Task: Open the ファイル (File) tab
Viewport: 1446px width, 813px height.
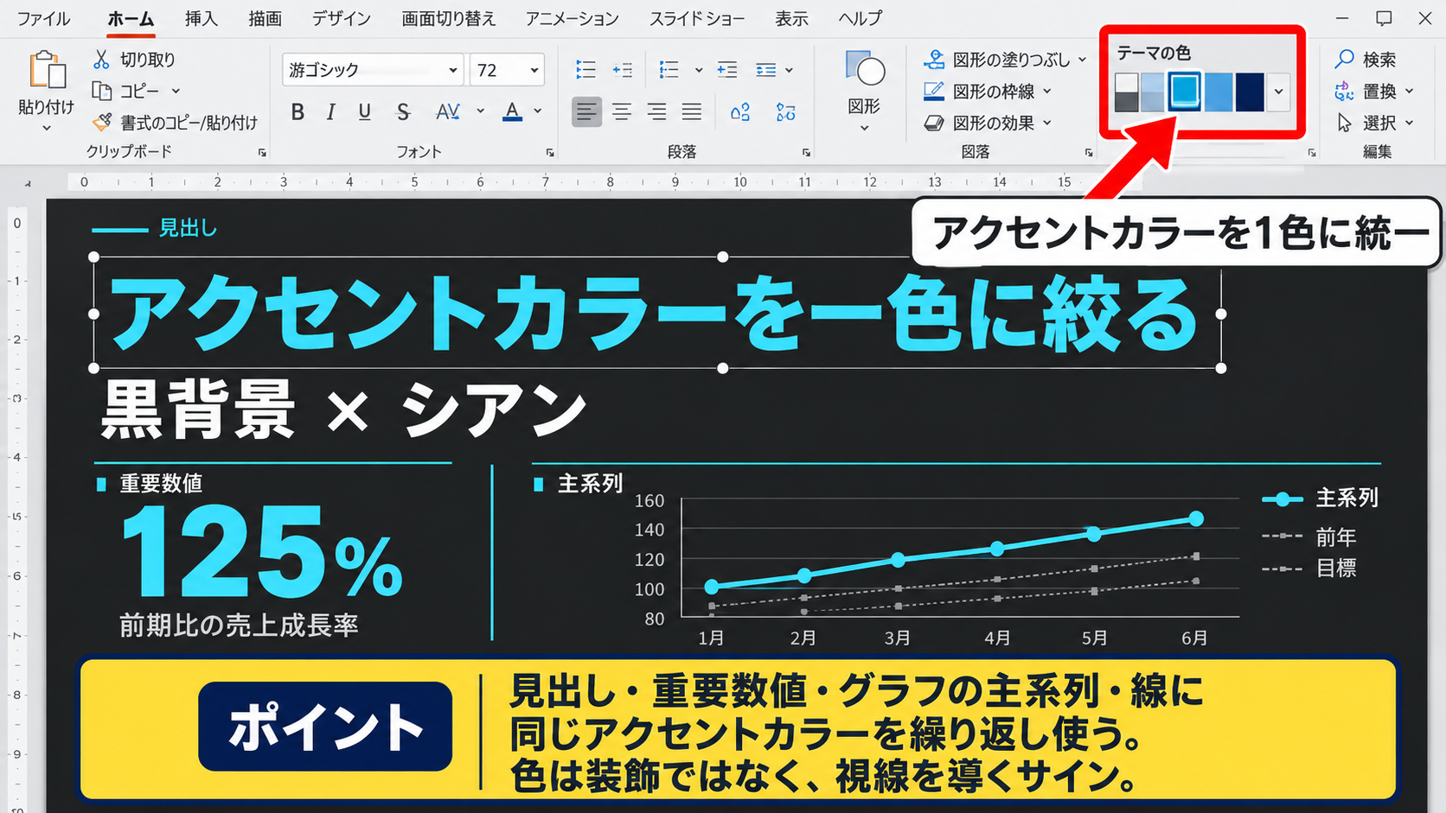Action: (44, 18)
